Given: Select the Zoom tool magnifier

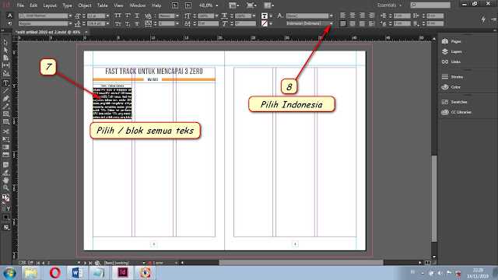Looking at the screenshot, I should pos(5,188).
